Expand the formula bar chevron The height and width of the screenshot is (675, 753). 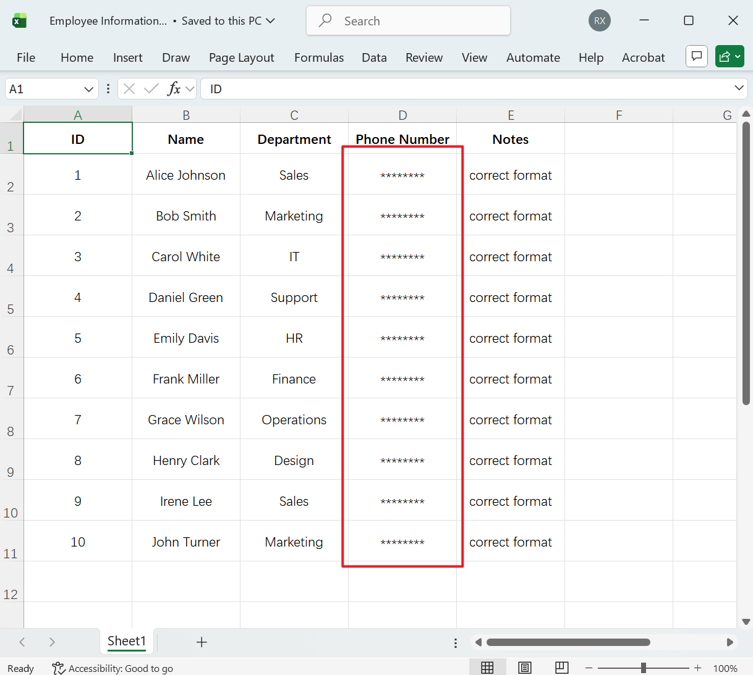click(x=739, y=88)
